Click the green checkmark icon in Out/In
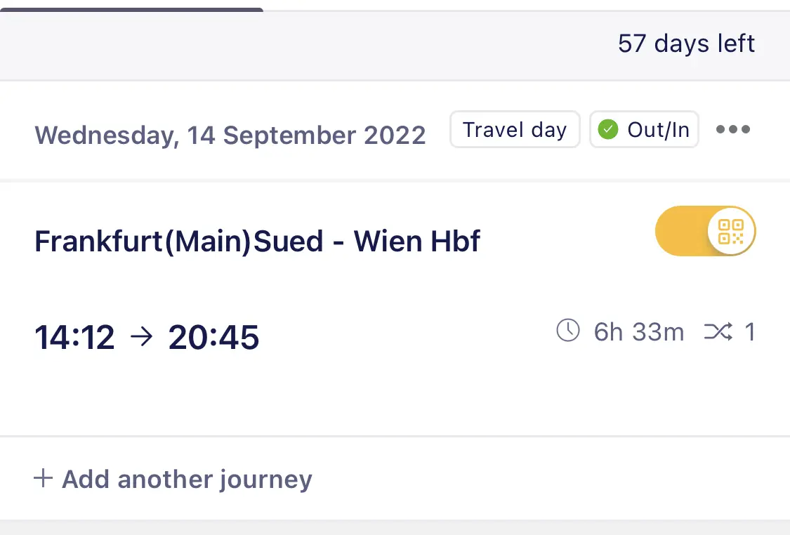 607,130
